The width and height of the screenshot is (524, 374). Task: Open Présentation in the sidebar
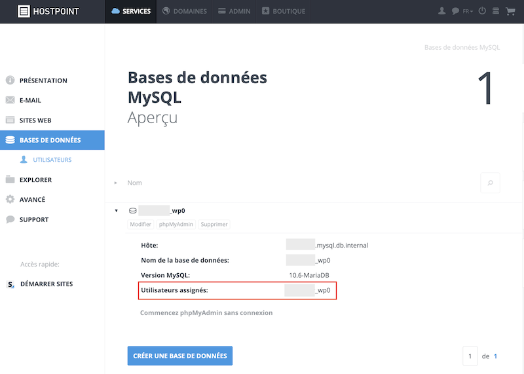coord(43,81)
